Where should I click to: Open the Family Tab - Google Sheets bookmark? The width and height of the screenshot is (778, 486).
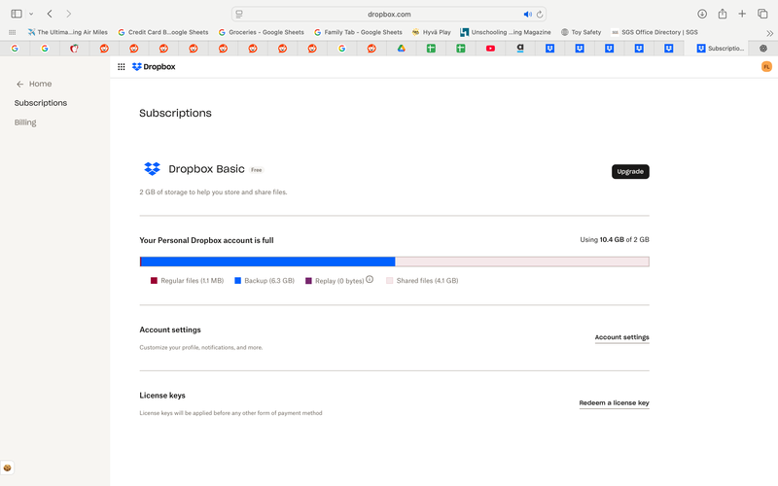pyautogui.click(x=358, y=32)
